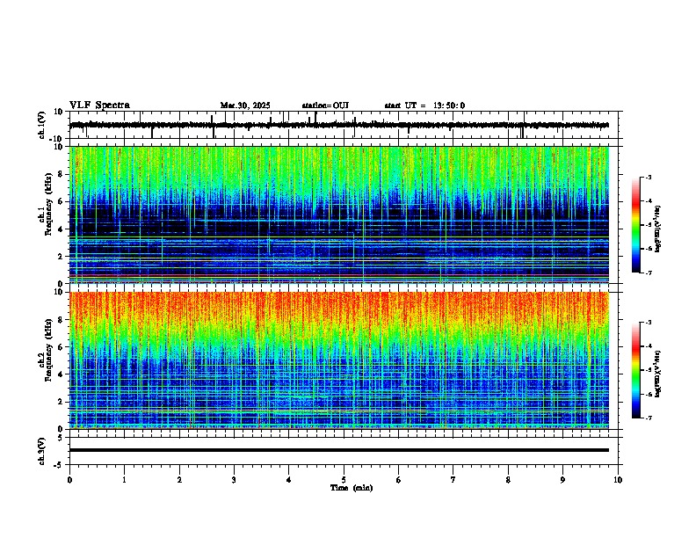Click the ch.1(V) waveform axis label
This screenshot has width=696, height=538.
(43, 125)
